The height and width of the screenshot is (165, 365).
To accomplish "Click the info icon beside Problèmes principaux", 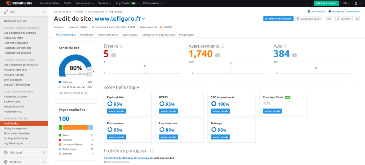I will click(x=152, y=151).
